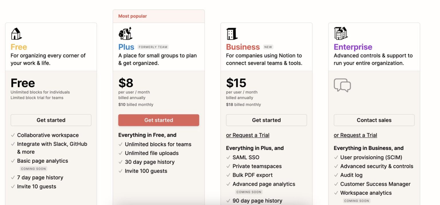The width and height of the screenshot is (440, 205).
Task: Open the Business plan Request a Trial link
Action: 247,135
